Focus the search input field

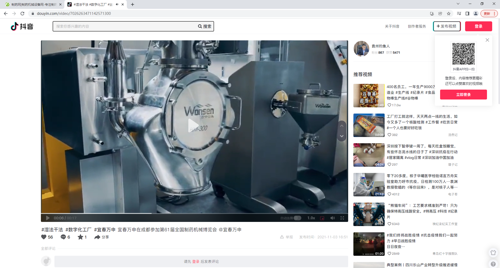point(125,26)
